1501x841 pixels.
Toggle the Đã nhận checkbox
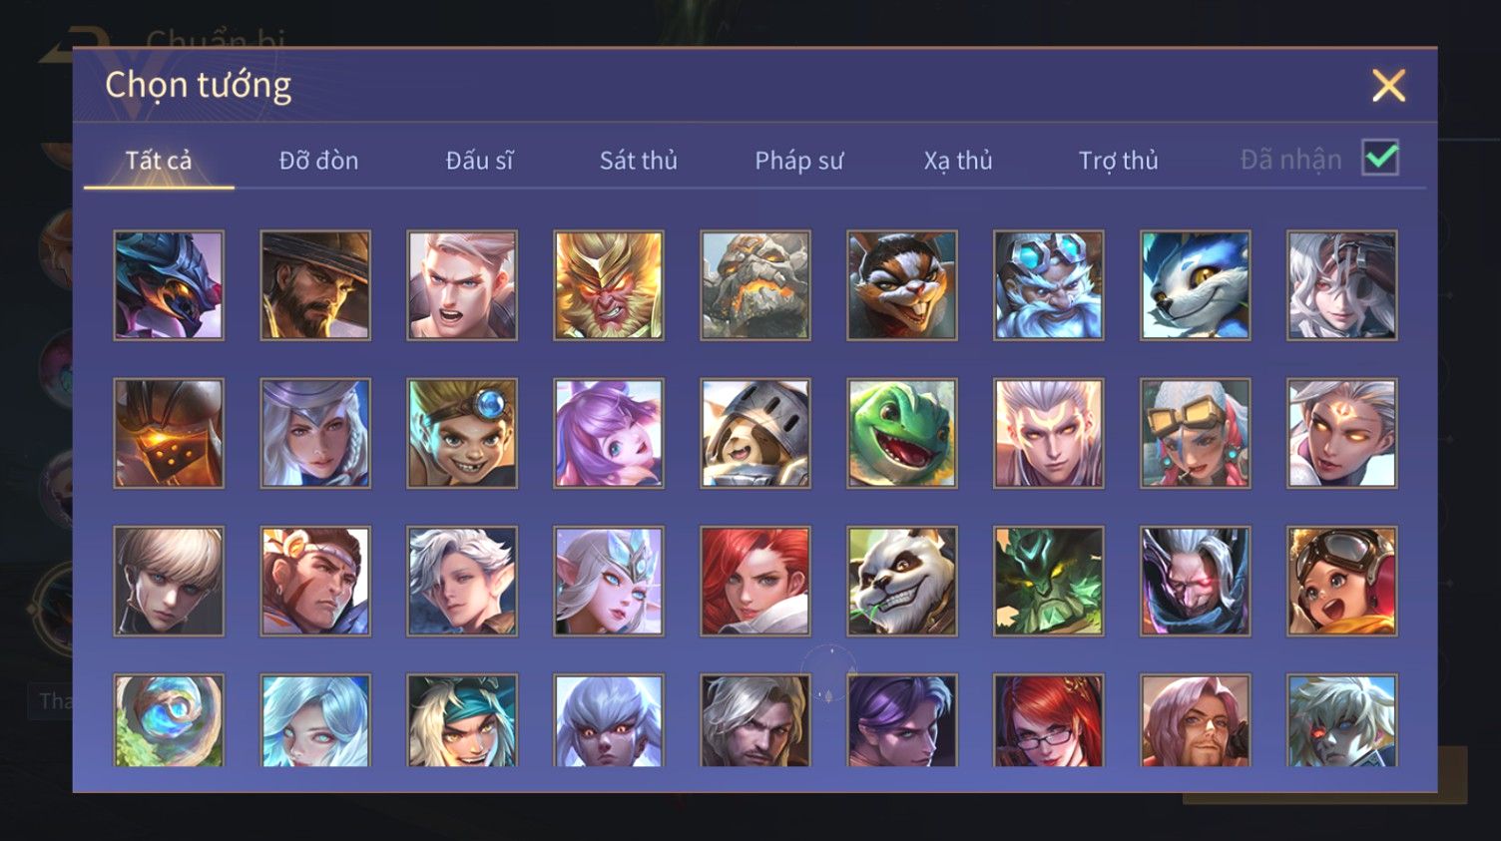point(1380,158)
